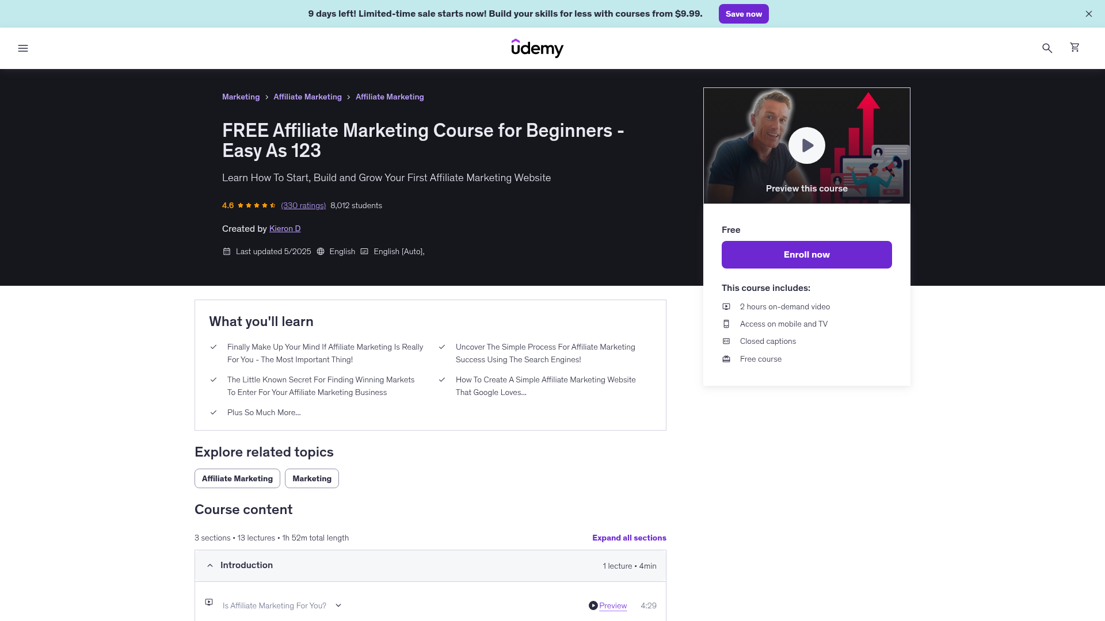1105x621 pixels.
Task: Click the 8,012 students text
Action: pyautogui.click(x=356, y=205)
